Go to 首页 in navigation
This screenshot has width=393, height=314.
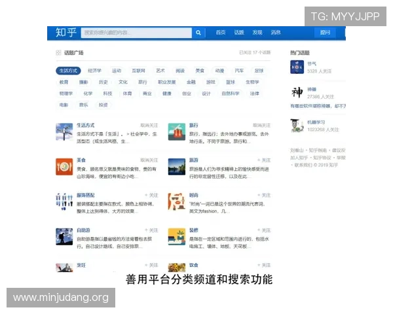221,33
